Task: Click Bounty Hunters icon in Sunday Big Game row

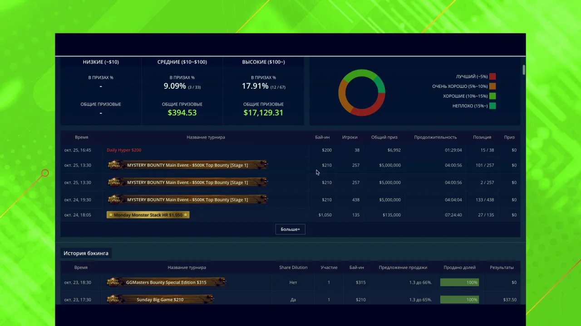Action: click(114, 299)
